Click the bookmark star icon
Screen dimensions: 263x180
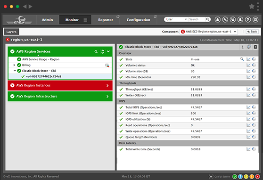252,7
